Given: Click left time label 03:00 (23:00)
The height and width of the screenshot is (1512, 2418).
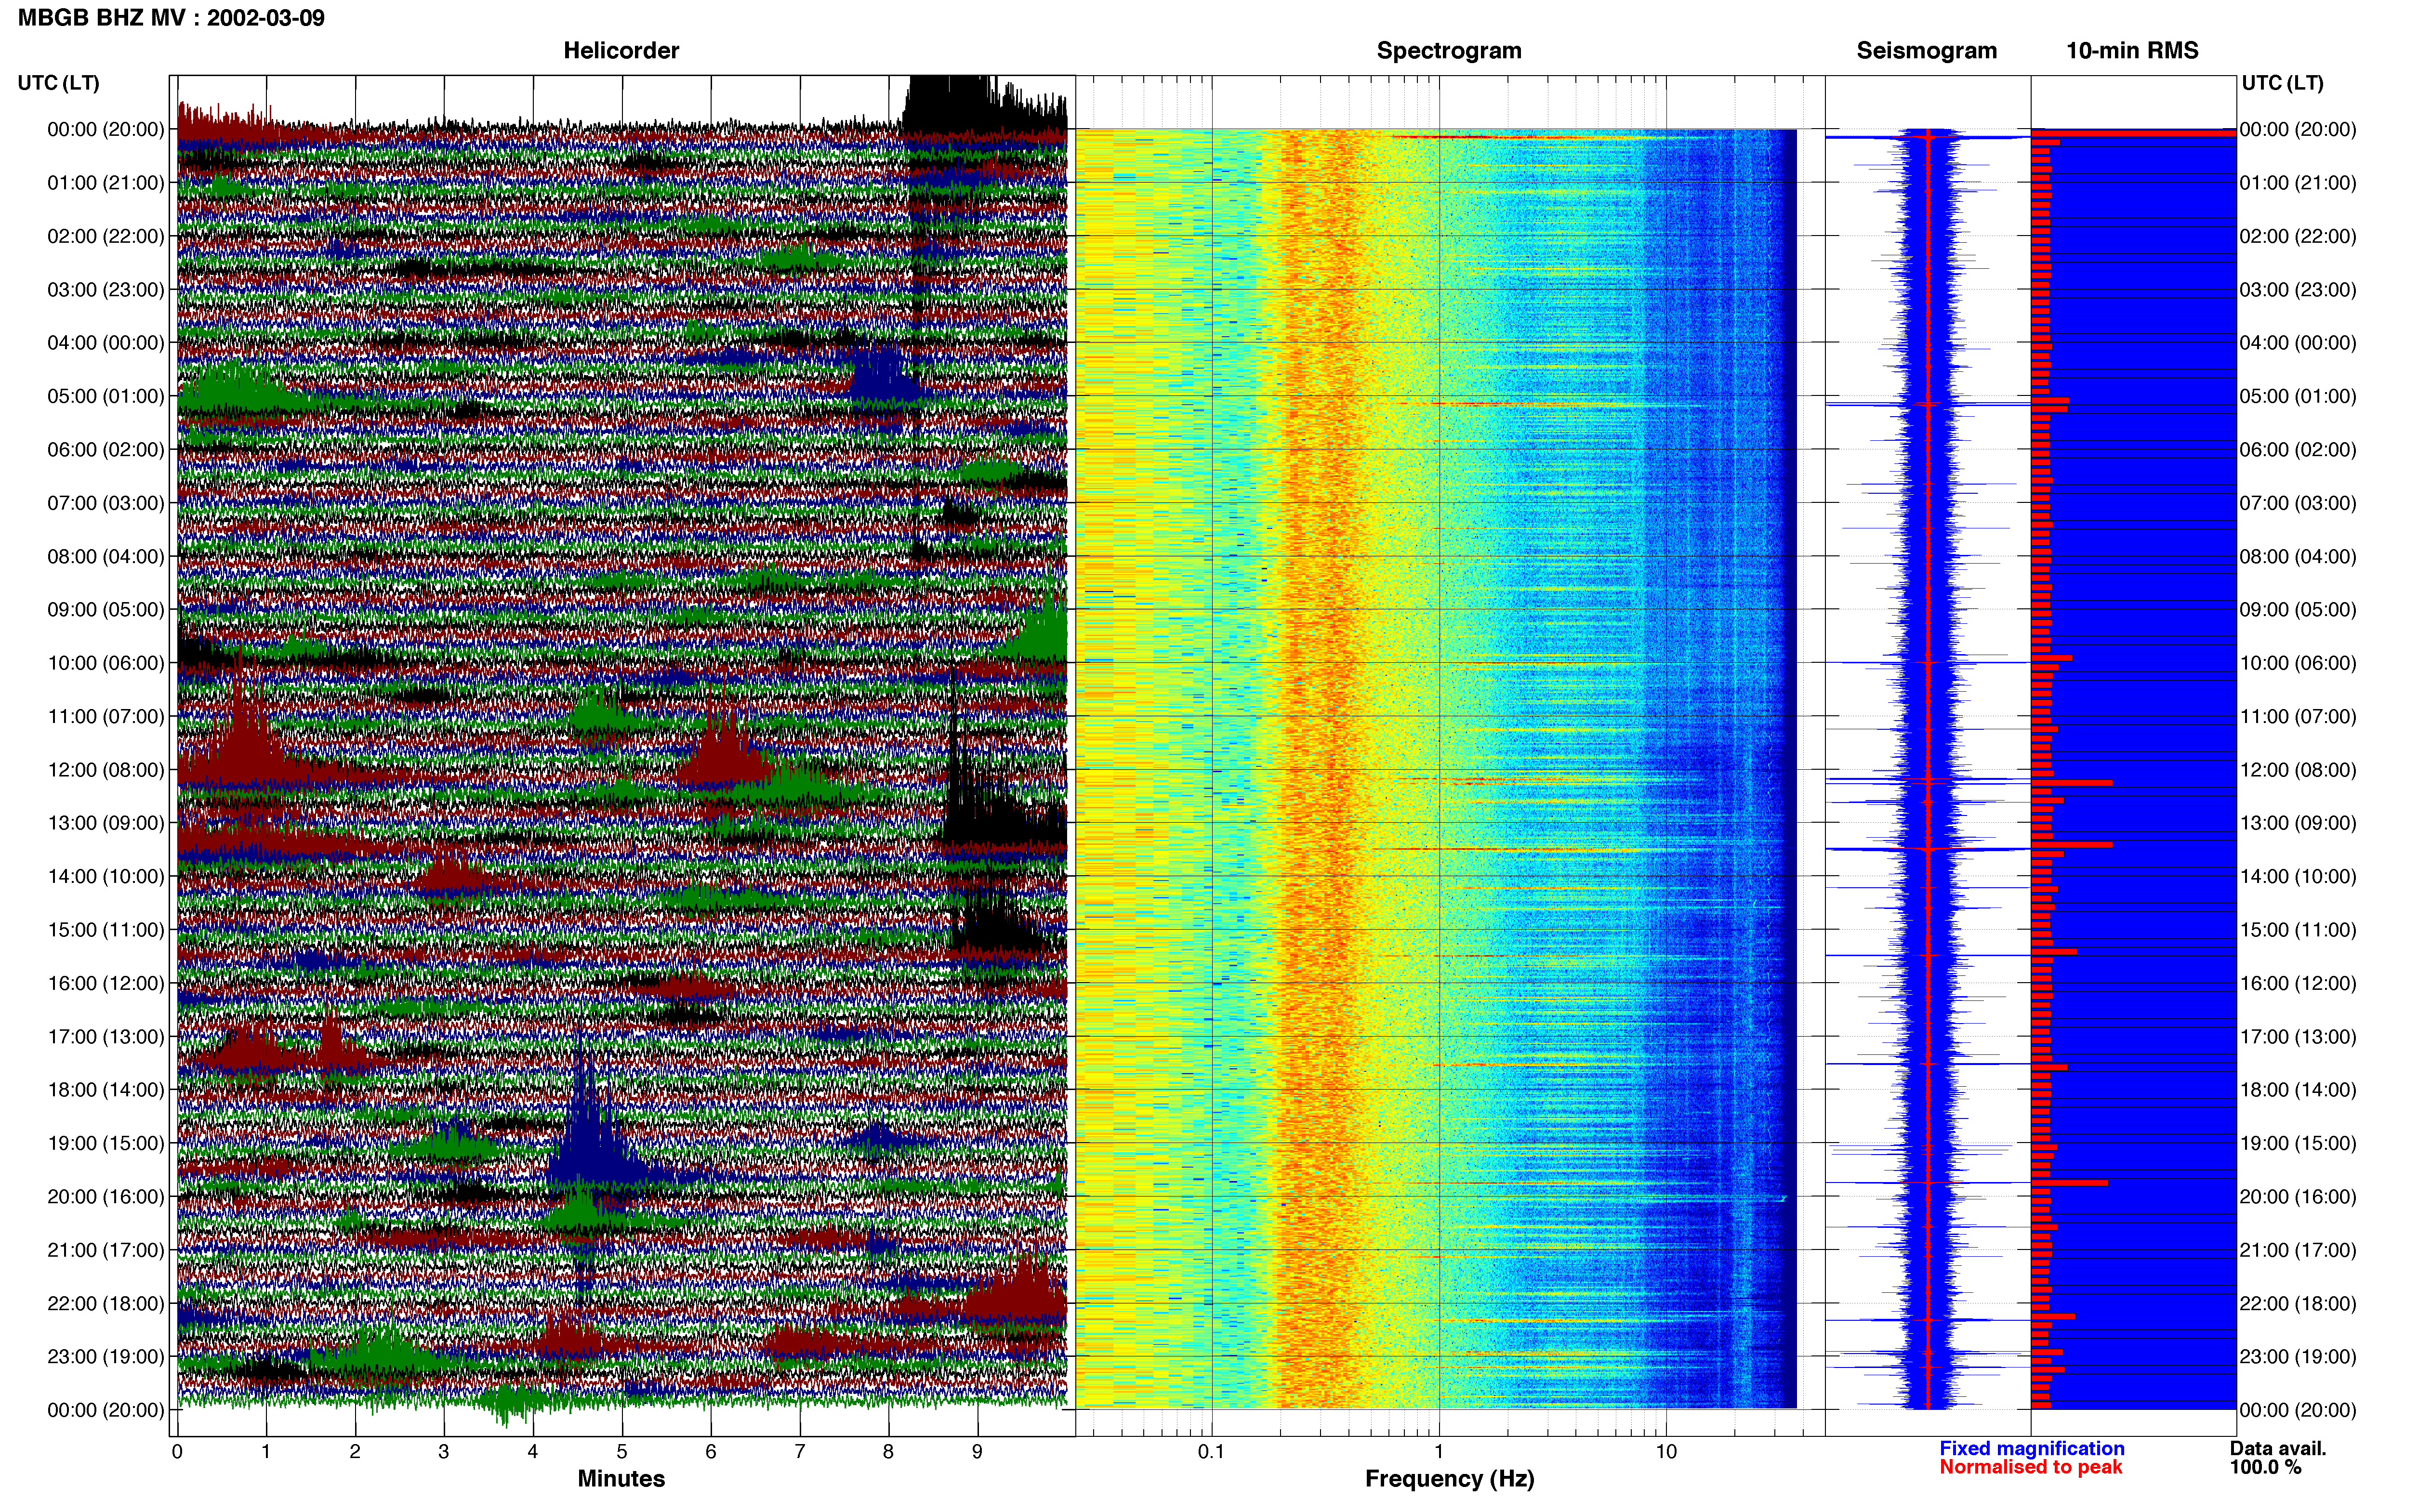Looking at the screenshot, I should [x=106, y=290].
